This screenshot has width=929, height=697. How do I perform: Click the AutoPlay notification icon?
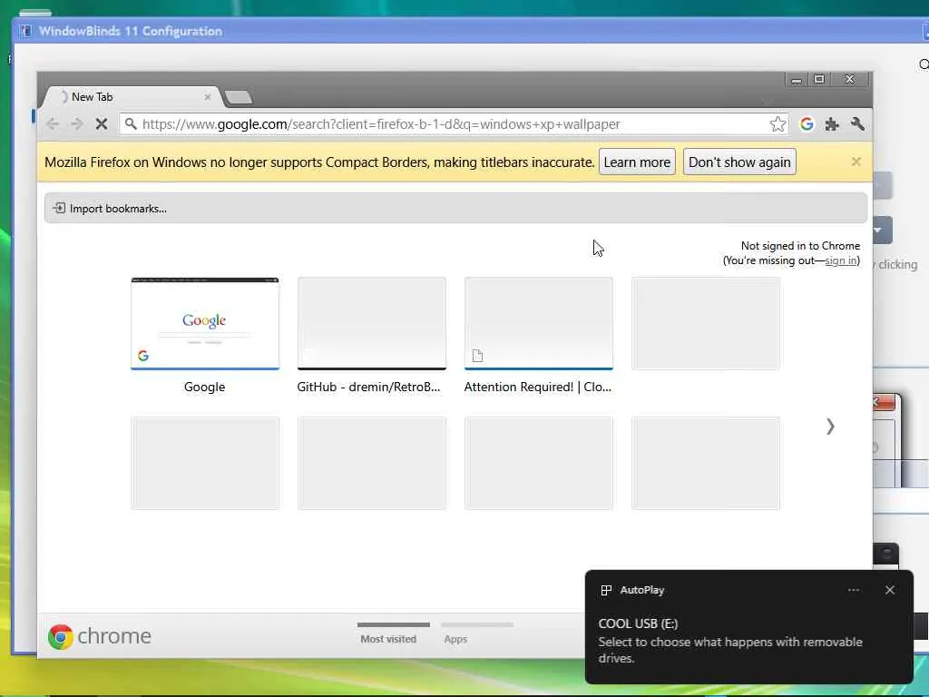point(606,590)
